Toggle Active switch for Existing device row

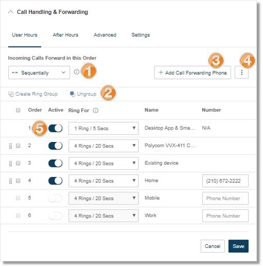point(55,163)
